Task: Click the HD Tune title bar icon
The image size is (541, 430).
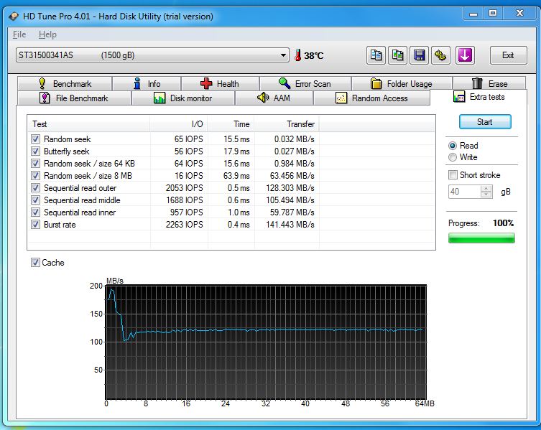Action: [x=14, y=17]
